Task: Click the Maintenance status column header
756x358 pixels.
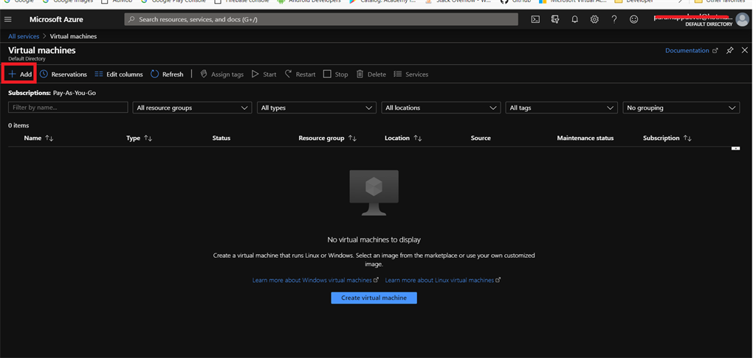Action: pos(585,138)
